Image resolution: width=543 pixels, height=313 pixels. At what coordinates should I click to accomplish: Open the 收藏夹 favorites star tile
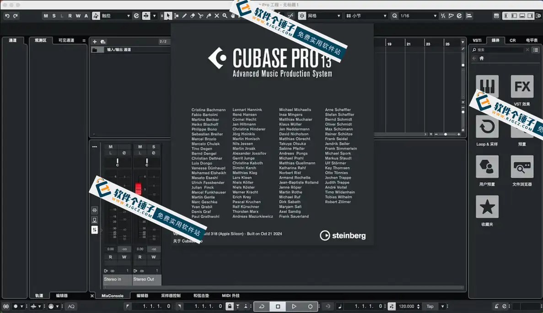pyautogui.click(x=487, y=207)
